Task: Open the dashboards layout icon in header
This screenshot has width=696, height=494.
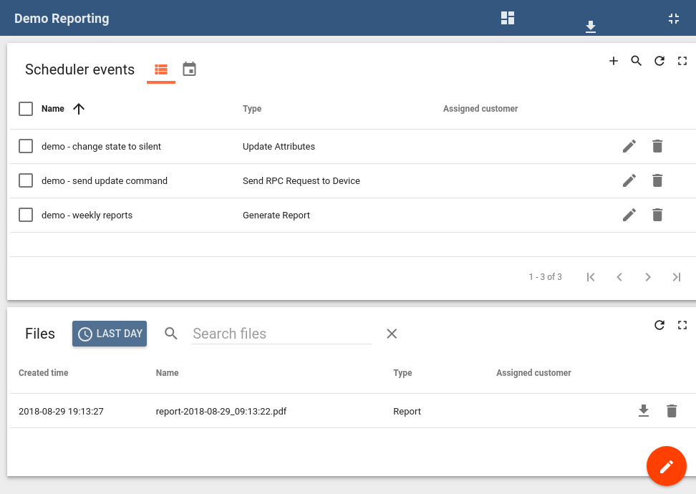Action: pos(508,19)
